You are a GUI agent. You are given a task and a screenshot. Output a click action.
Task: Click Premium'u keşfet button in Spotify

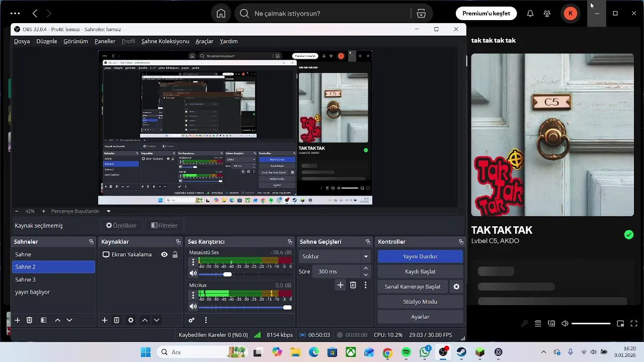pos(486,14)
